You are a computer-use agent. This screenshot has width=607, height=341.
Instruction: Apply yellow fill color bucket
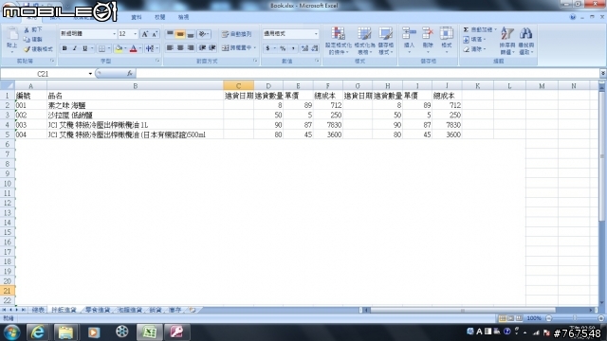(119, 48)
